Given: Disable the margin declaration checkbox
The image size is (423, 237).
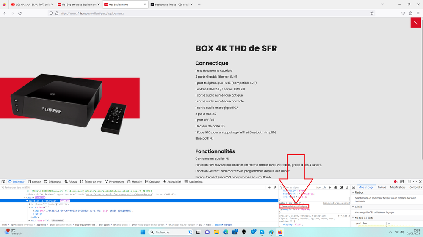Looking at the screenshot, I should click(x=281, y=209).
